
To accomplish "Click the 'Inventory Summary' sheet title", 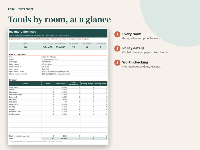I will coord(23,32).
